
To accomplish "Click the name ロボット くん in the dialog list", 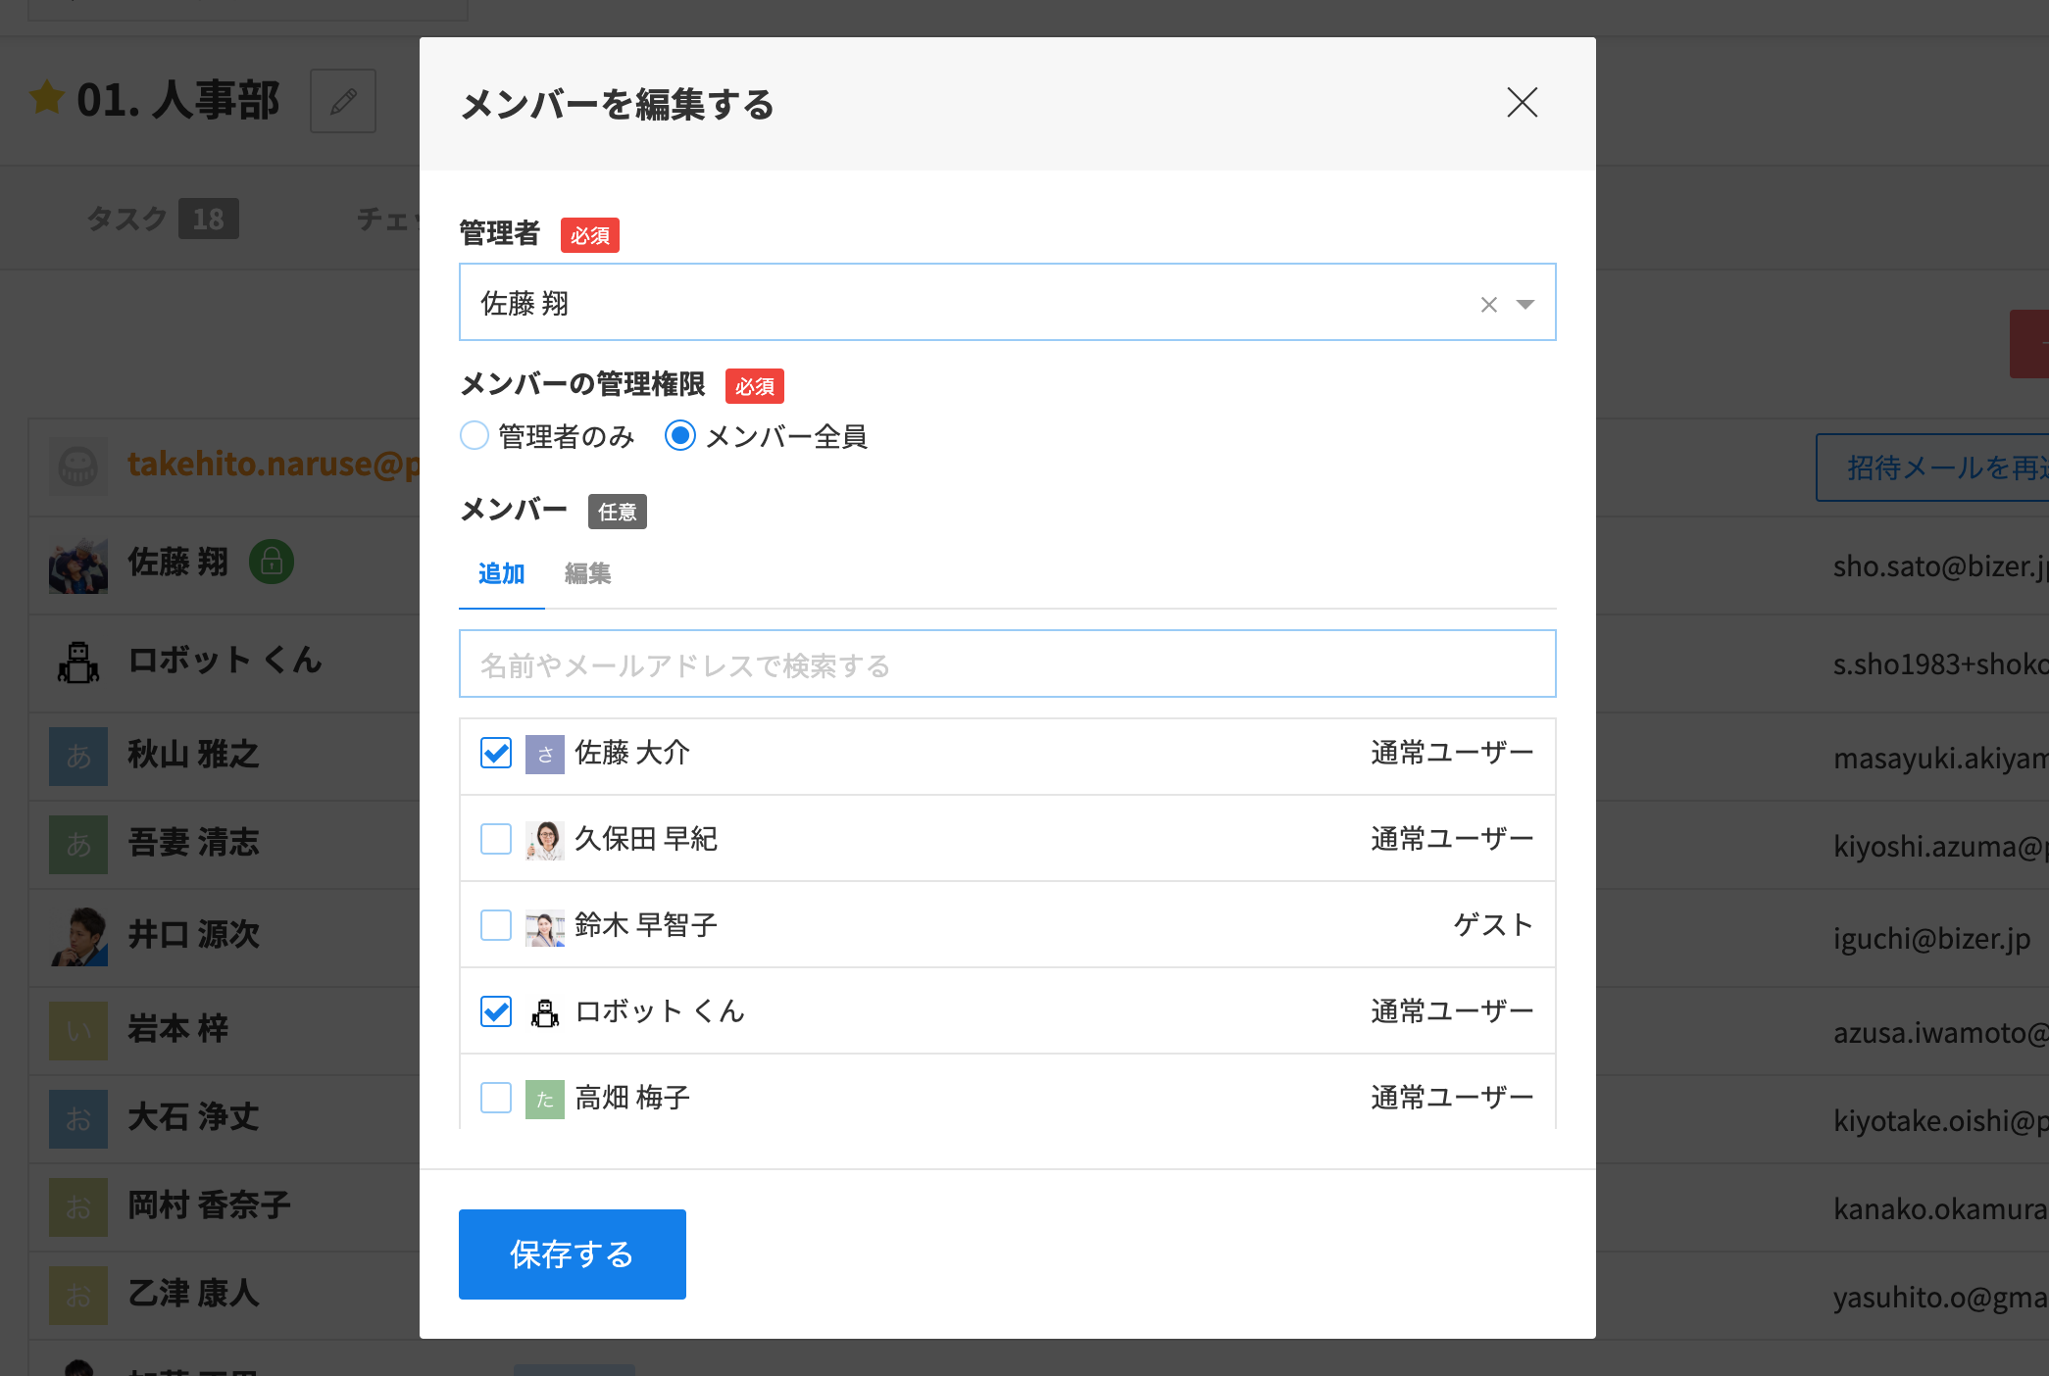I will [x=660, y=1011].
